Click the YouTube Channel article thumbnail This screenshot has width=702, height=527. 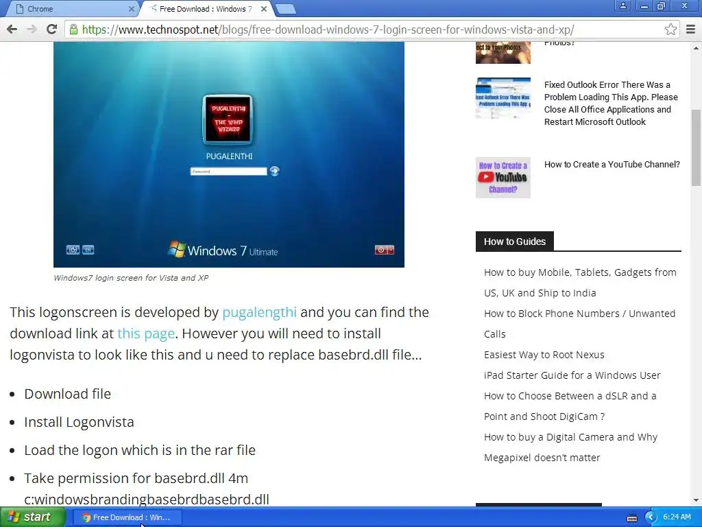pos(503,178)
